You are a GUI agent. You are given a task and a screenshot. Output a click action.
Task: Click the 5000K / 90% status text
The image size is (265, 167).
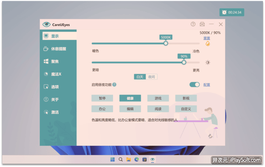pos(210,33)
